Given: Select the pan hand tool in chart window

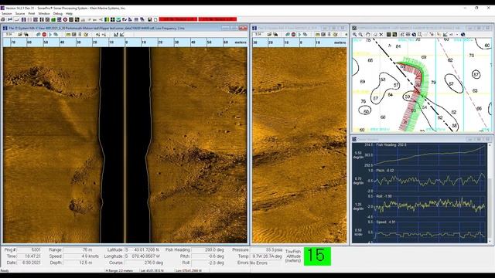Looking at the screenshot, I should click(368, 34).
